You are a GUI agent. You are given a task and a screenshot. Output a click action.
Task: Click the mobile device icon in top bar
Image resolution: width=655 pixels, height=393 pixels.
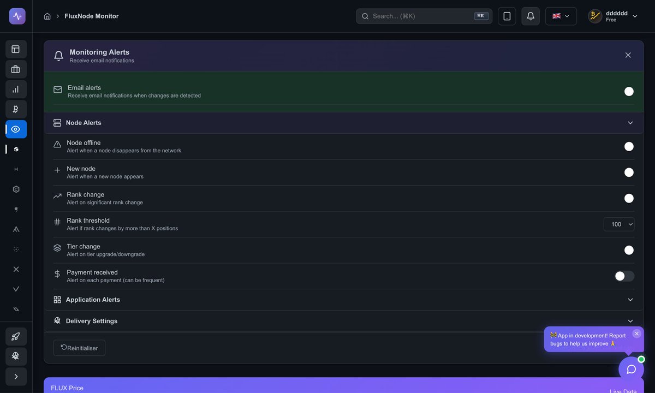507,16
